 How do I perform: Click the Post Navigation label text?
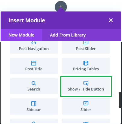(34, 49)
